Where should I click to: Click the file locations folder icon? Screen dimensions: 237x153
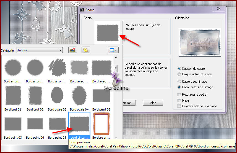point(86,50)
